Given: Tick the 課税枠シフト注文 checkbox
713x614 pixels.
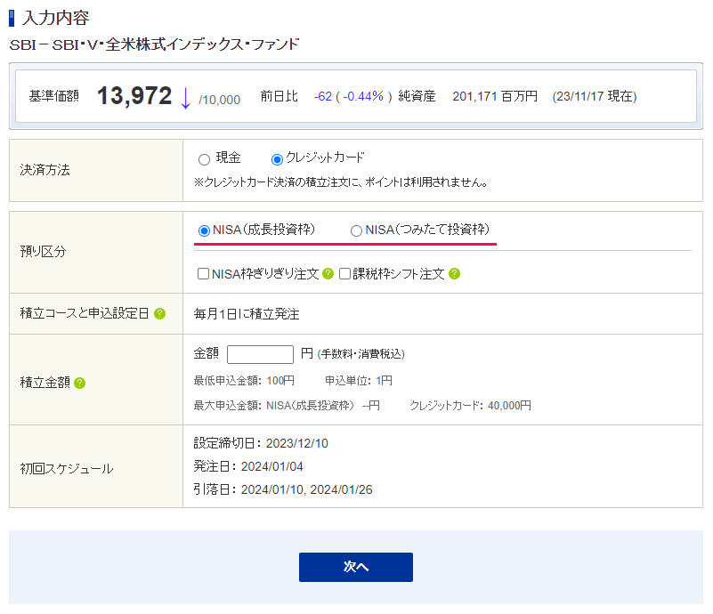Looking at the screenshot, I should pyautogui.click(x=345, y=274).
